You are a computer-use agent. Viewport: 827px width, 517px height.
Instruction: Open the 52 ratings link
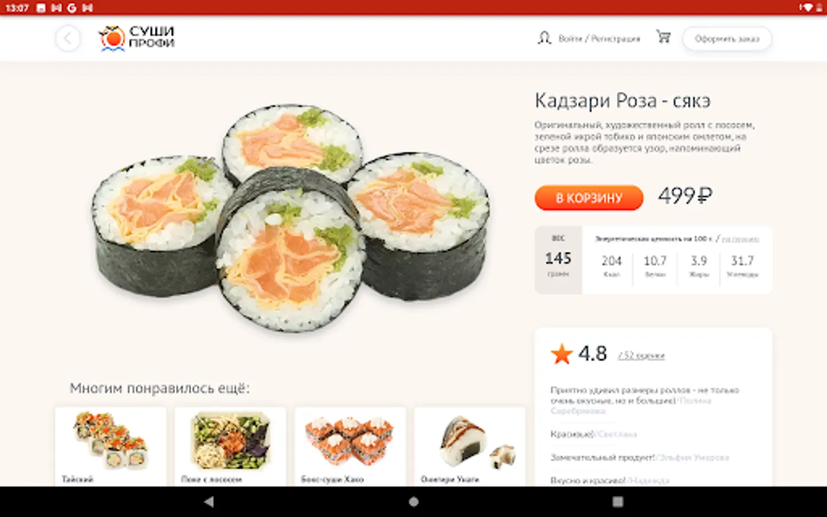pyautogui.click(x=641, y=356)
